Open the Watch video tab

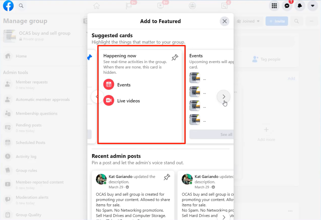(160, 6)
